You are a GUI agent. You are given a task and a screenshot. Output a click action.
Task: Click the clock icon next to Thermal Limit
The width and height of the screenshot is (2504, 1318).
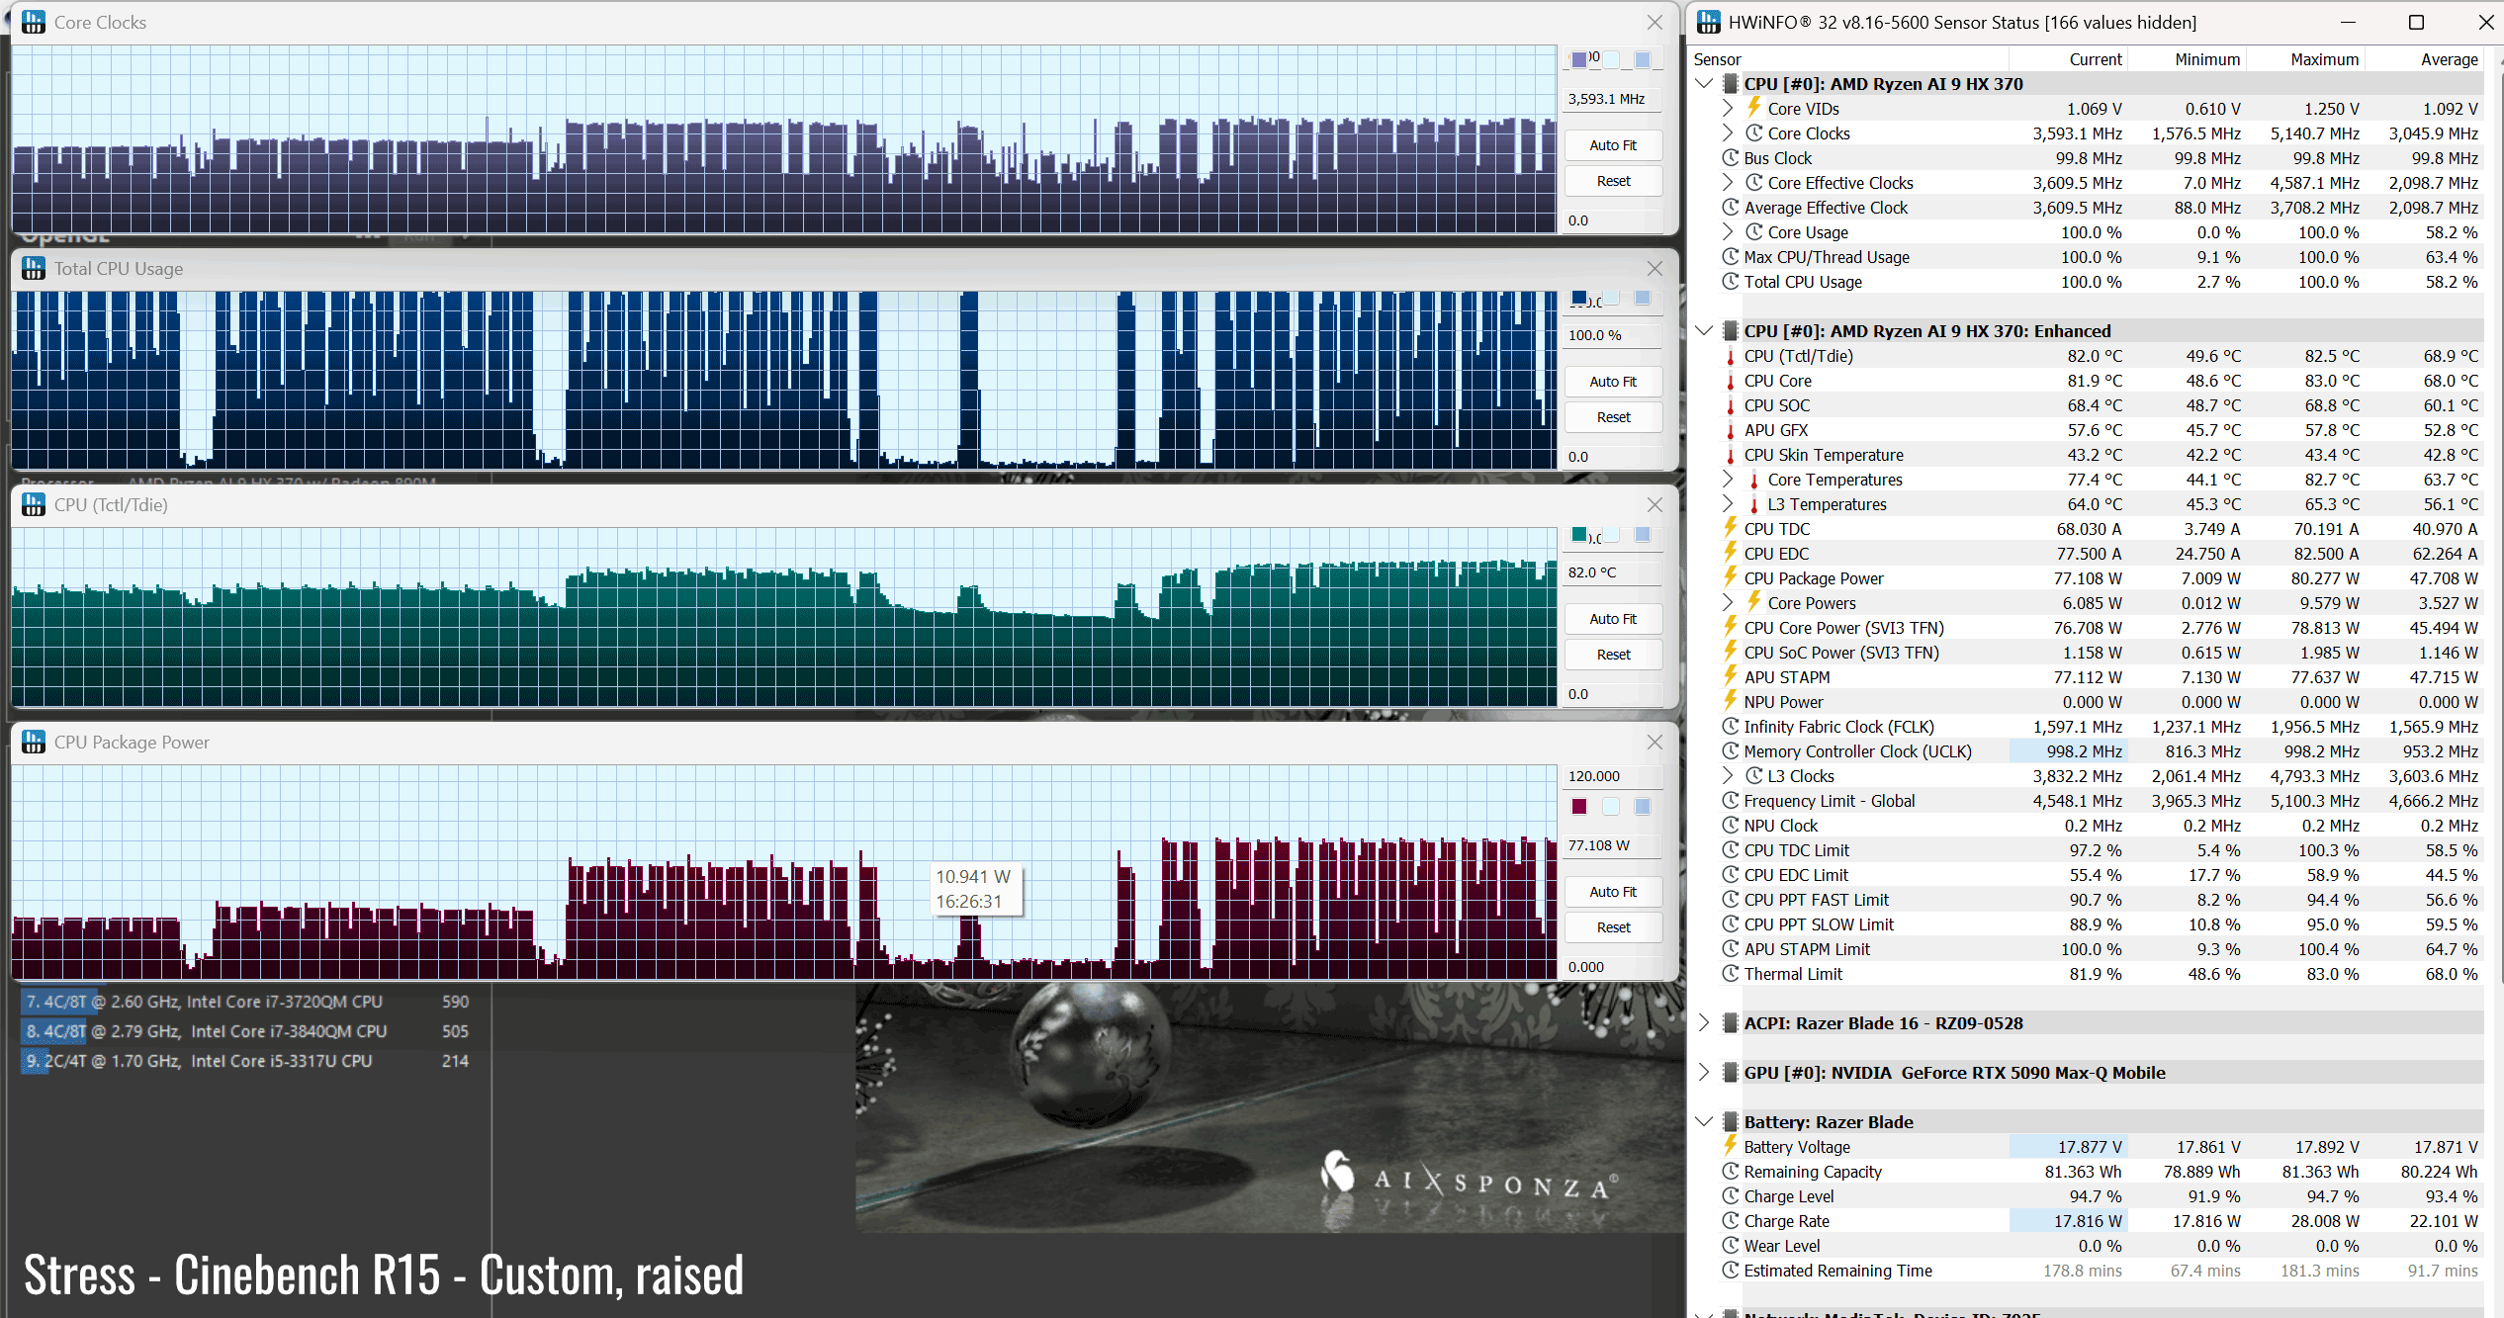tap(1730, 973)
